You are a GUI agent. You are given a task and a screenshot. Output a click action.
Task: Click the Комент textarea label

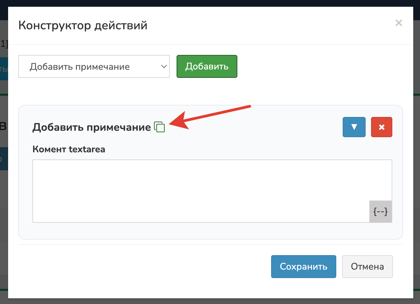[69, 149]
